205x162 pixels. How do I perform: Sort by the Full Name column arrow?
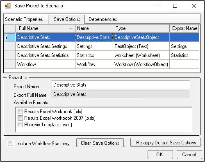[71, 28]
